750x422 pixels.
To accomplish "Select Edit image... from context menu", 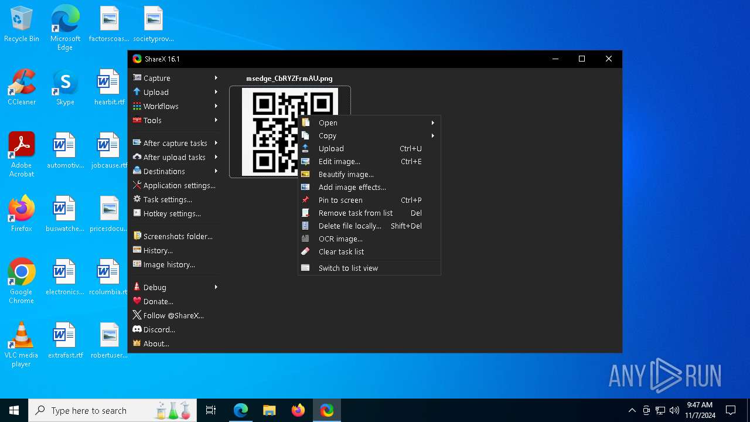I will (369, 161).
